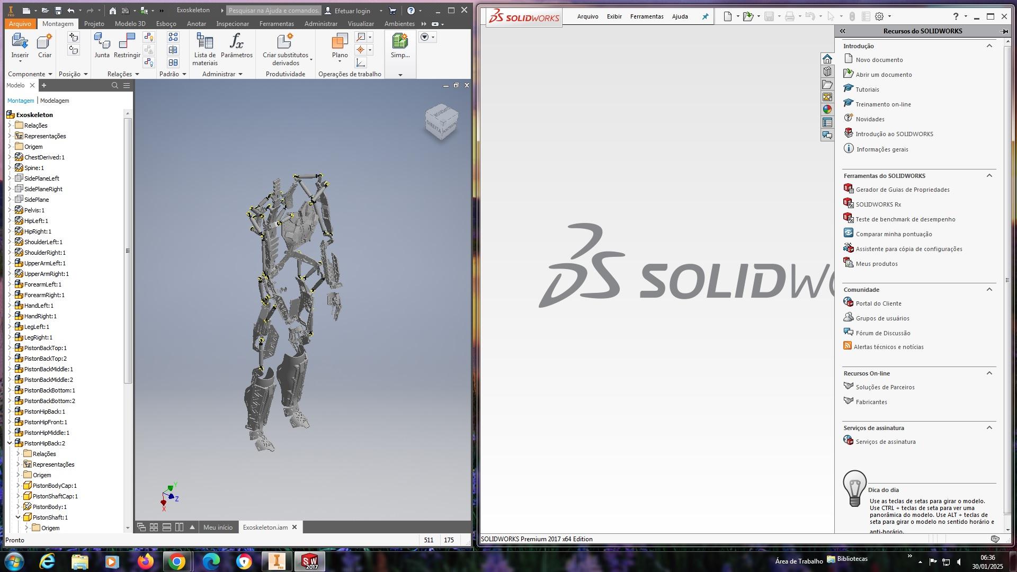Open the Parâmetros fx tool

click(236, 41)
